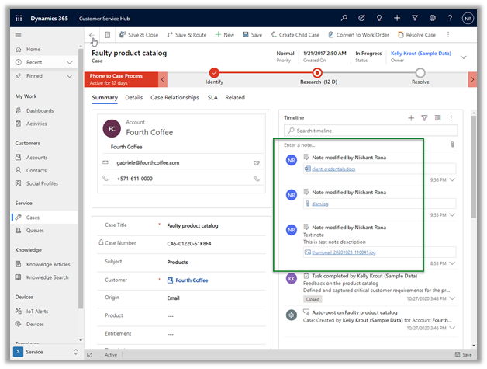
Task: Expand the note posted at 9:56 PM
Action: pos(453,179)
